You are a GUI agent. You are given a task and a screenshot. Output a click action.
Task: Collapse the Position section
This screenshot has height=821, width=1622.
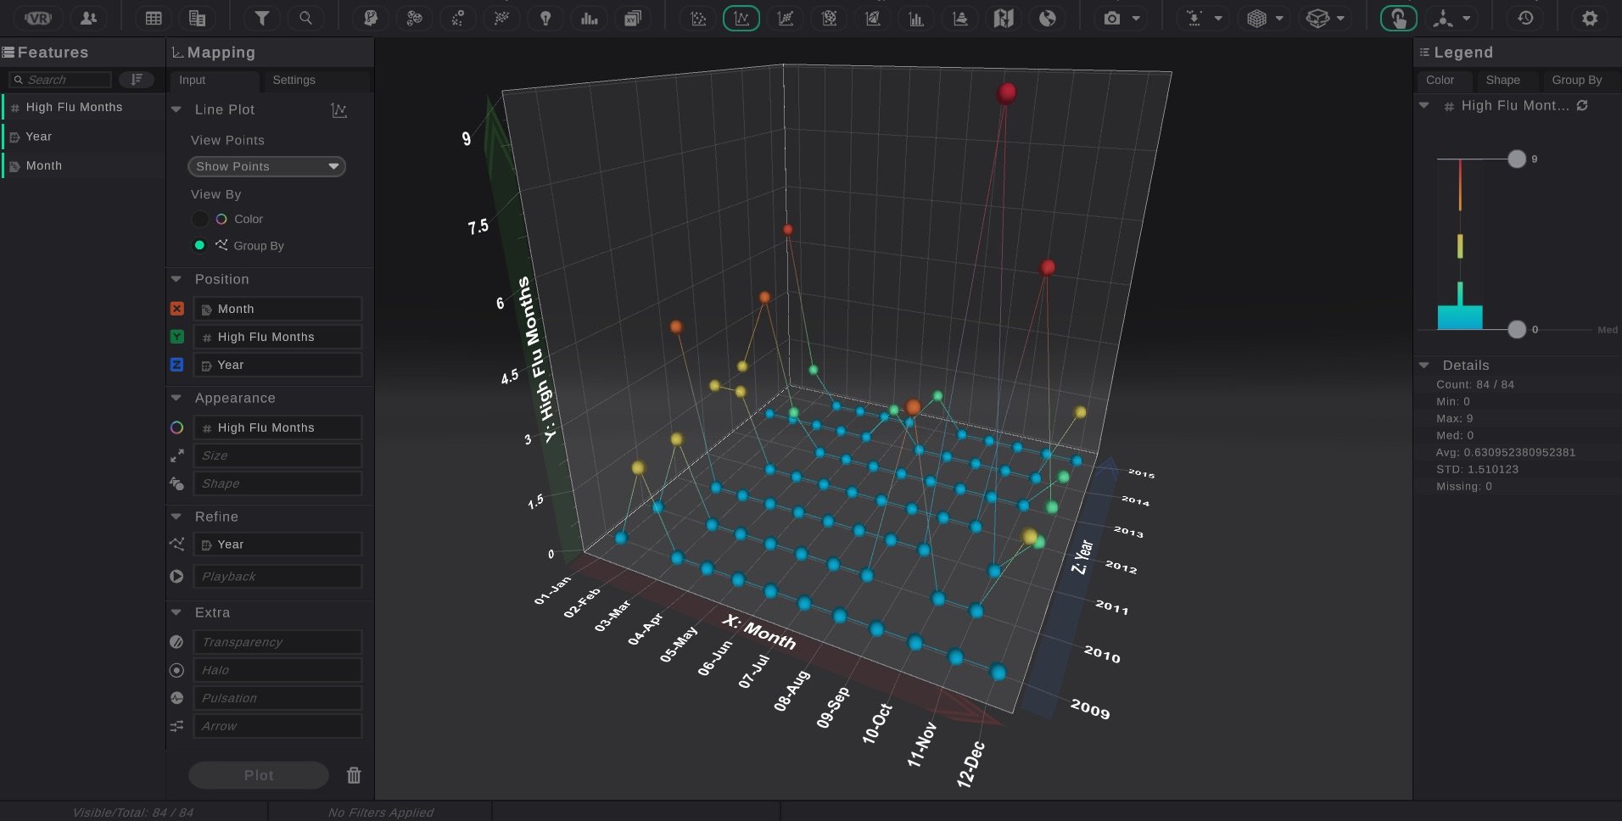[x=176, y=279]
